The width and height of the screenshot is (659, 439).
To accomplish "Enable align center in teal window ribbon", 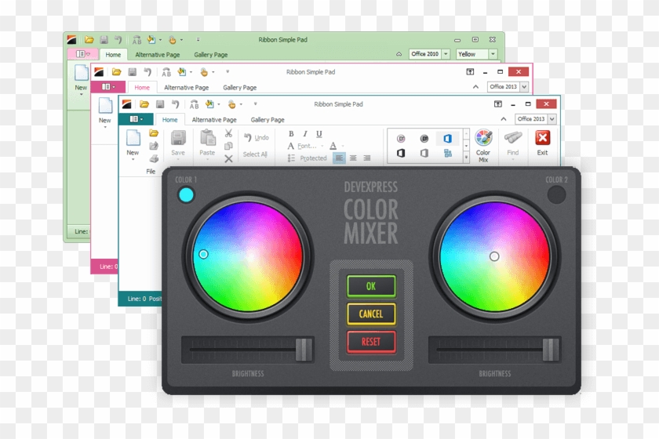I will pyautogui.click(x=353, y=158).
